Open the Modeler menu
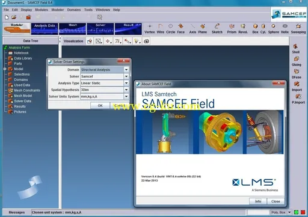This screenshot has height=217, width=308. [58, 10]
